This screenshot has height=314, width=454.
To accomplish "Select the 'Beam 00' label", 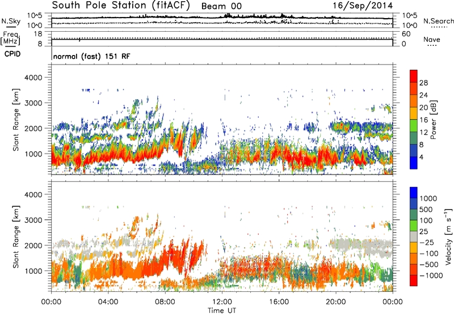I will click(x=221, y=6).
